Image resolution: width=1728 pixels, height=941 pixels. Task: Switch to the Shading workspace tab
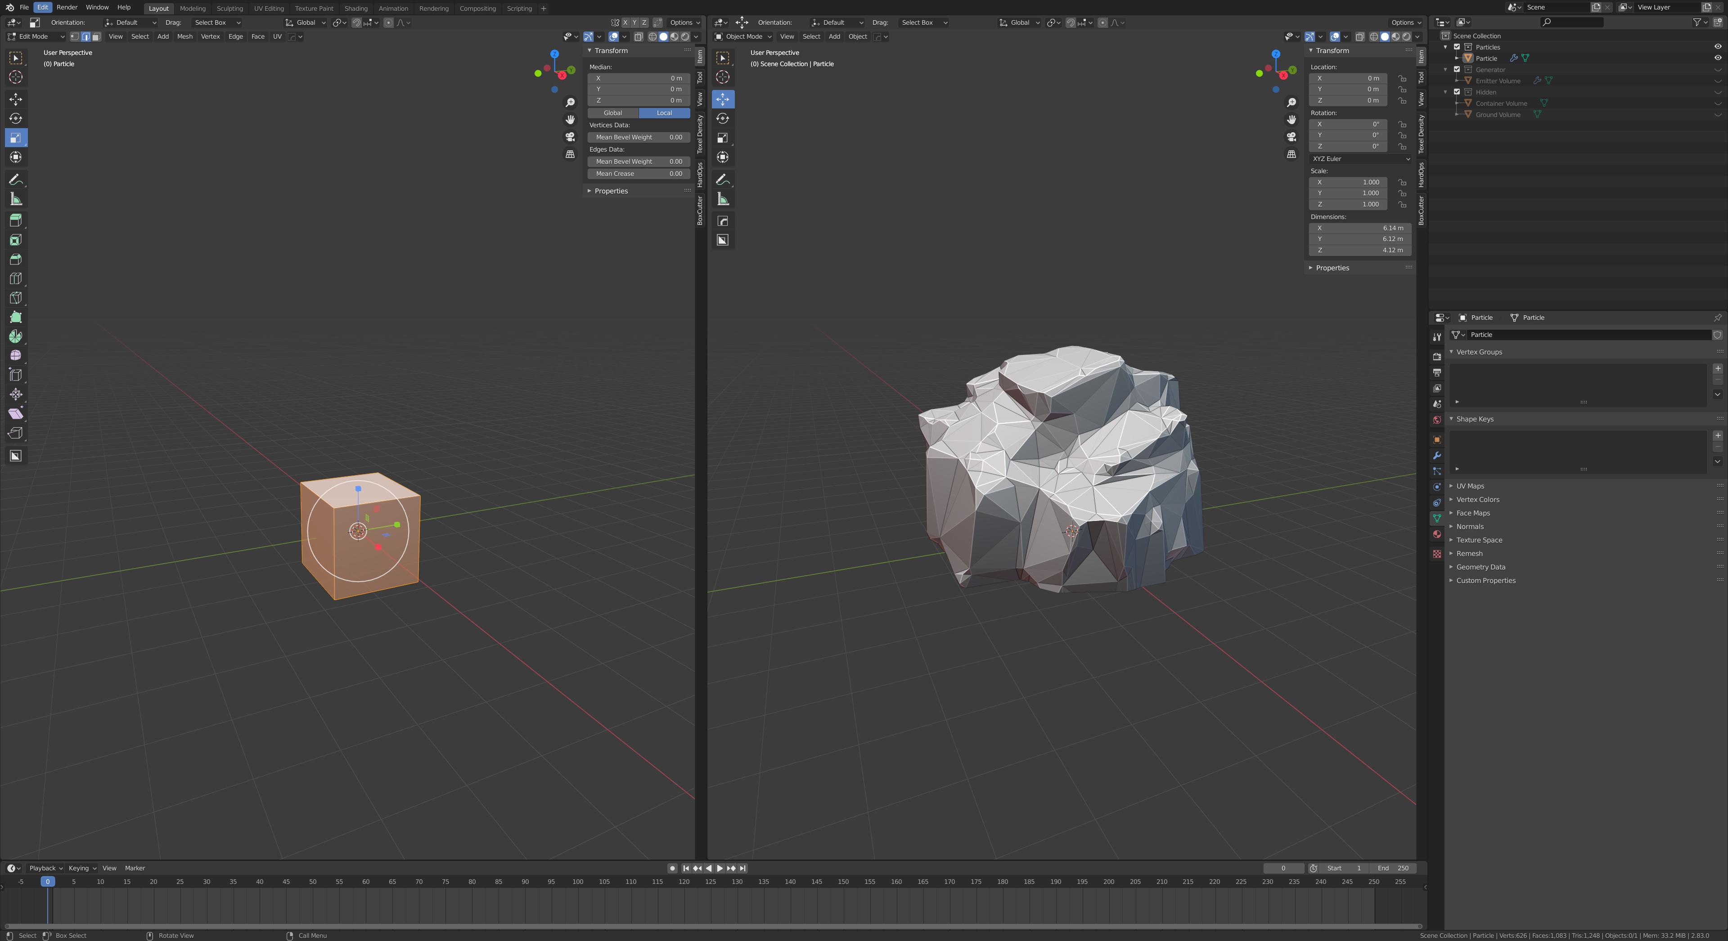tap(355, 8)
